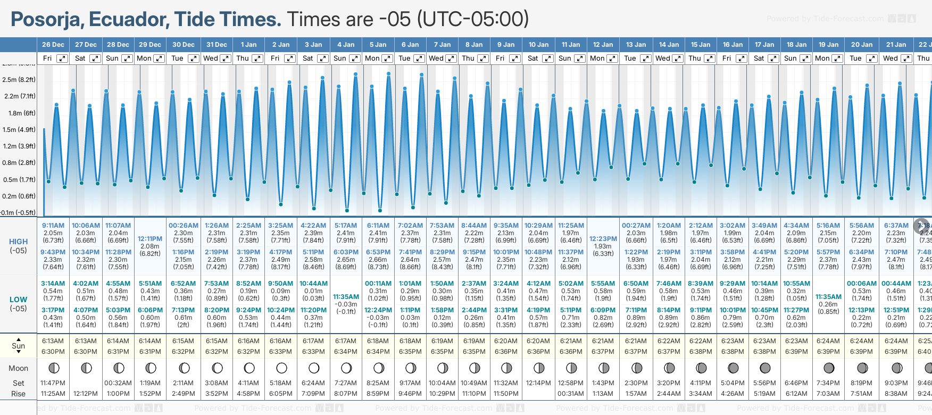Expand the Tue 13 Jan day
Image resolution: width=932 pixels, height=415 pixels.
[x=645, y=59]
